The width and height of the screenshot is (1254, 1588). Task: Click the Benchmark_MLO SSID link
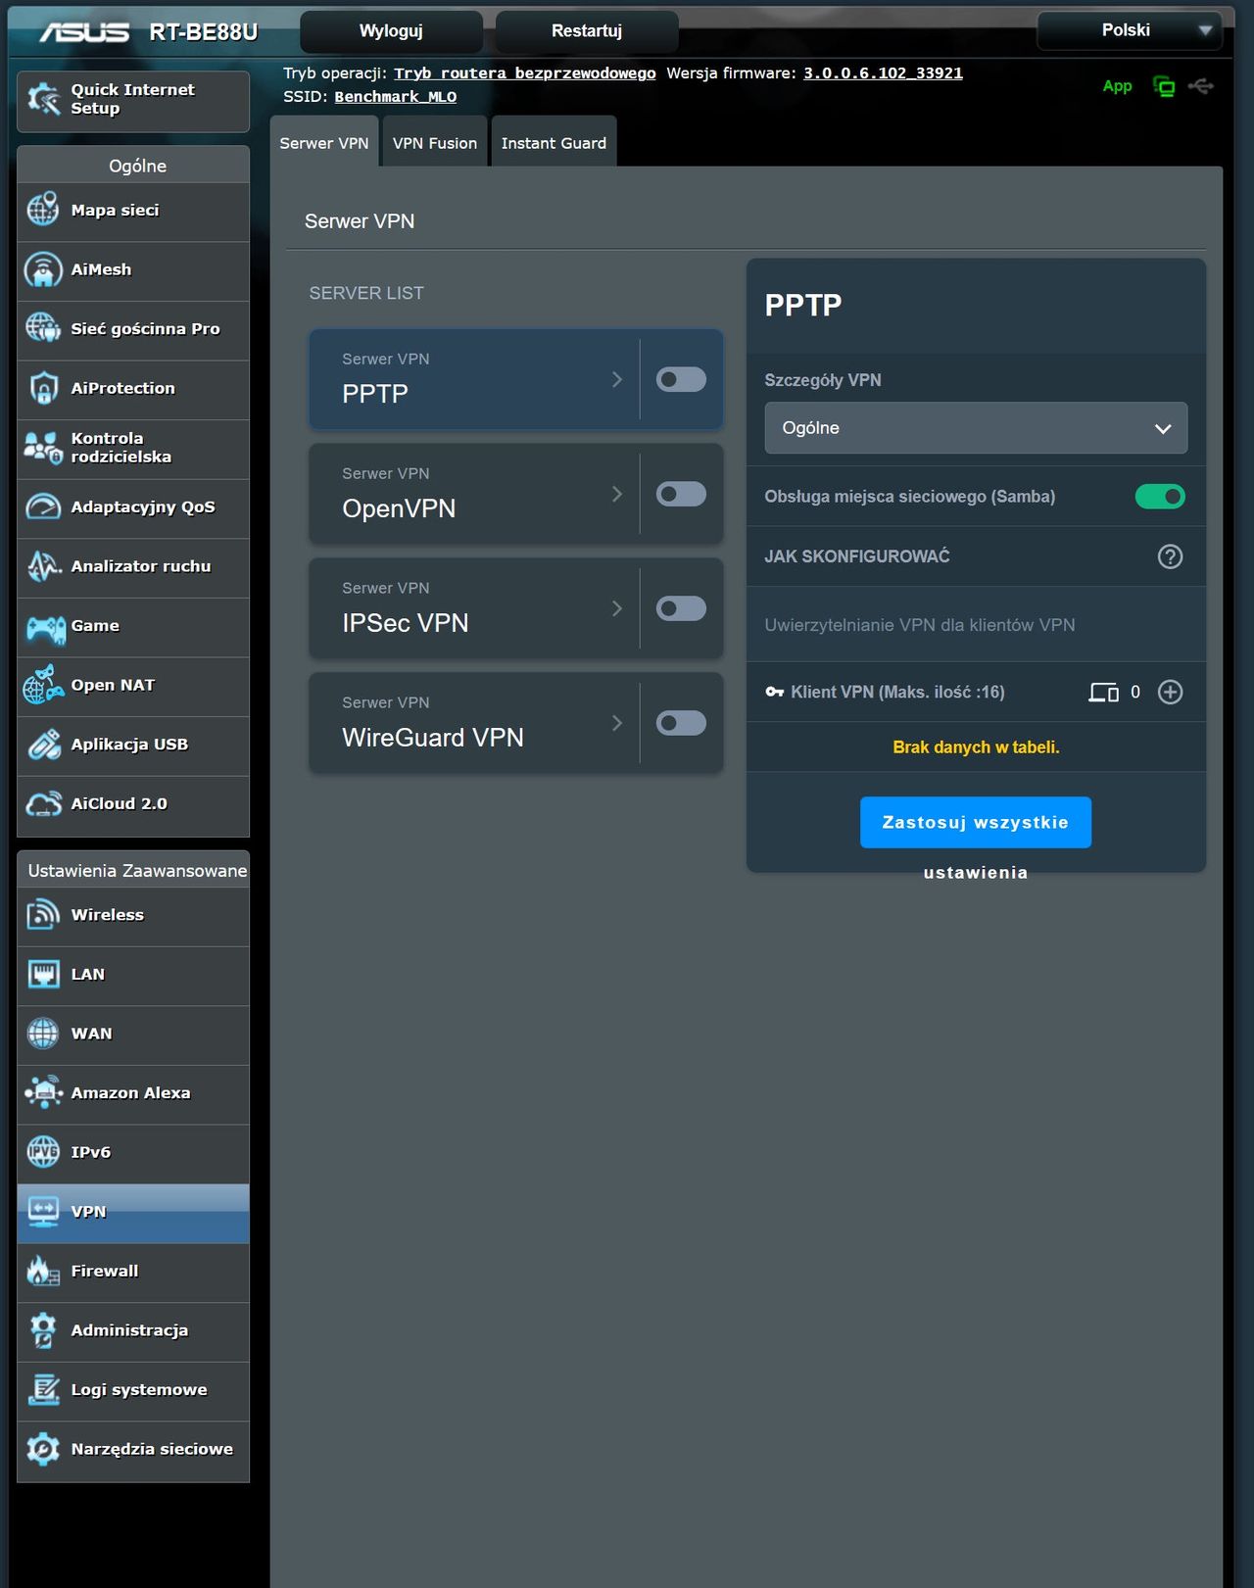(x=396, y=97)
